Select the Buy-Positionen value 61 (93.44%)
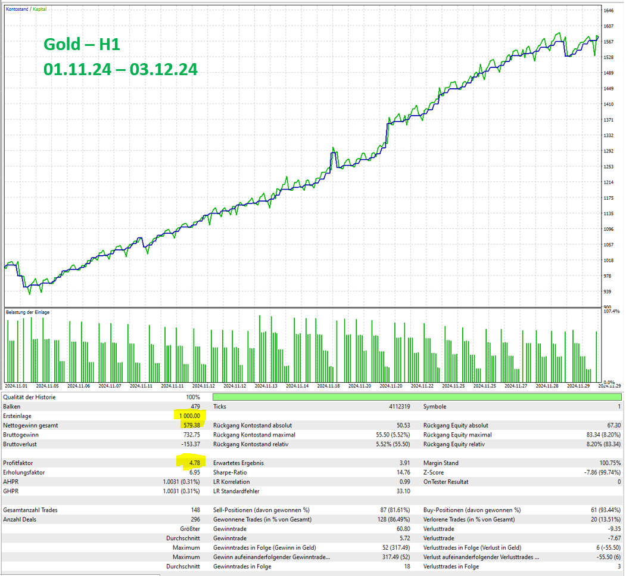This screenshot has width=626, height=576. (606, 510)
